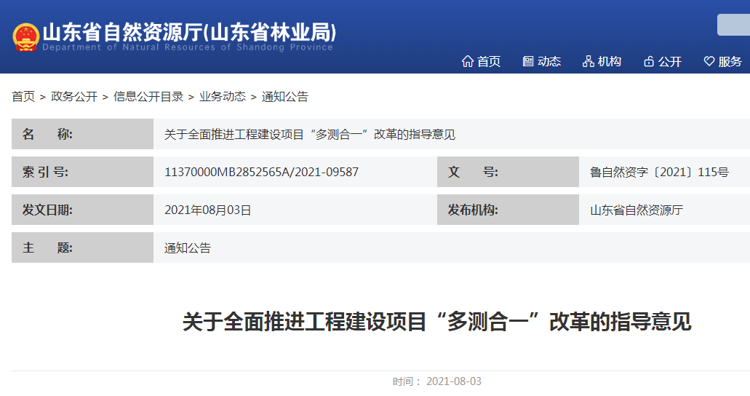750x396 pixels.
Task: Select the 主题 value 通知公告
Action: 188,247
